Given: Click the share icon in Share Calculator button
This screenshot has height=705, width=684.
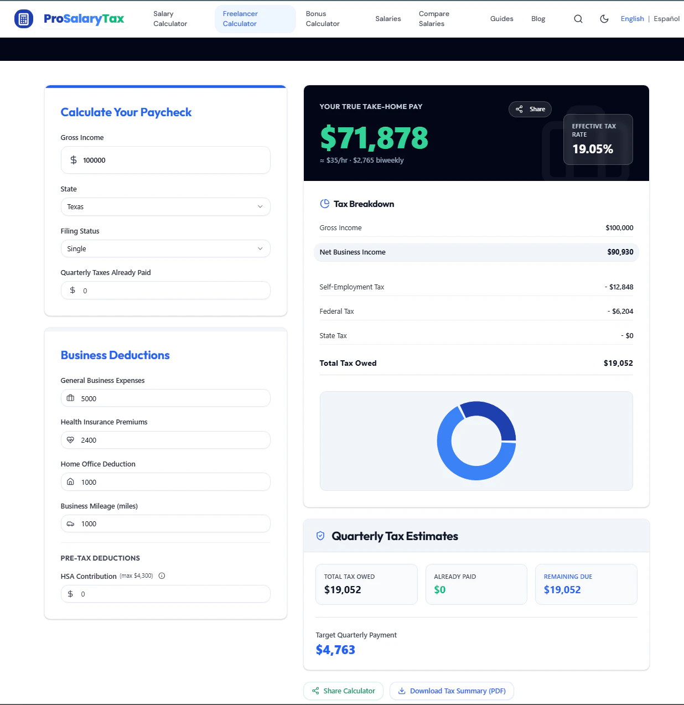Looking at the screenshot, I should point(315,691).
